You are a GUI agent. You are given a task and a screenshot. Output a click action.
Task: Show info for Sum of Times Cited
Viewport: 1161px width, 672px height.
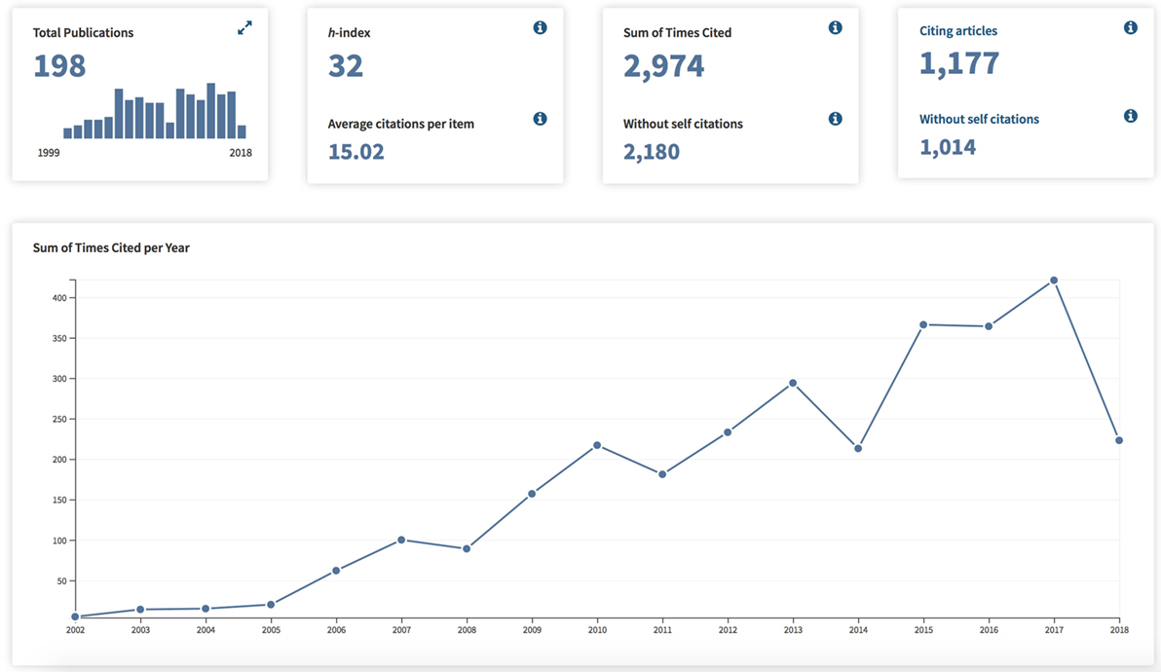coord(836,28)
